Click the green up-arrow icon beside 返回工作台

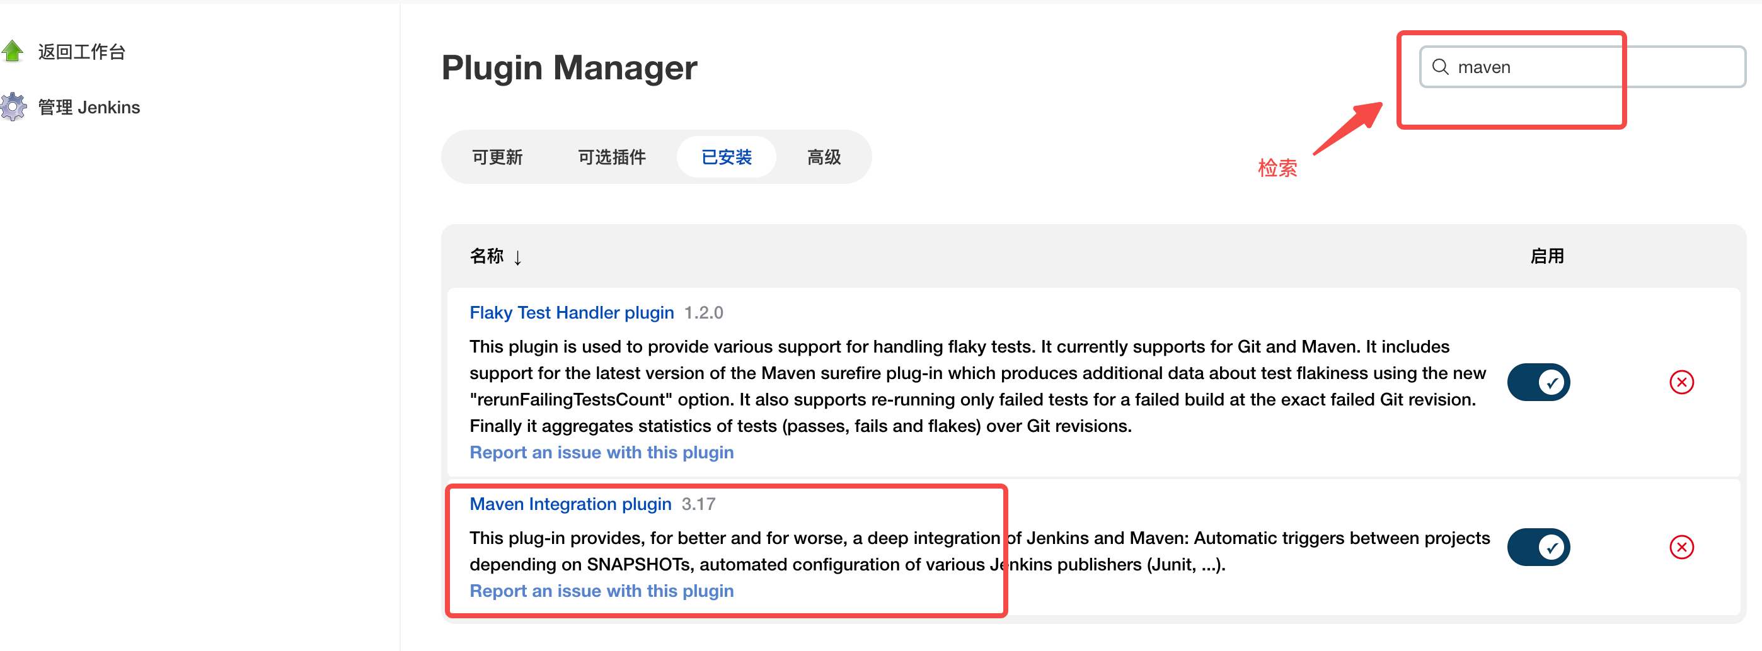pyautogui.click(x=13, y=50)
